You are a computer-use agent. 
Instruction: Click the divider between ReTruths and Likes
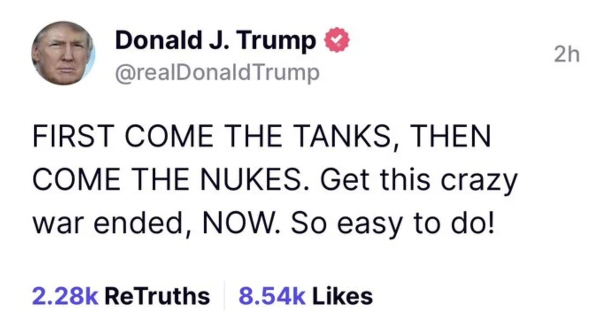coord(224,296)
